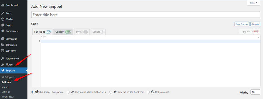
Task: Click the clock icon for run once
Action: pyautogui.click(x=153, y=92)
